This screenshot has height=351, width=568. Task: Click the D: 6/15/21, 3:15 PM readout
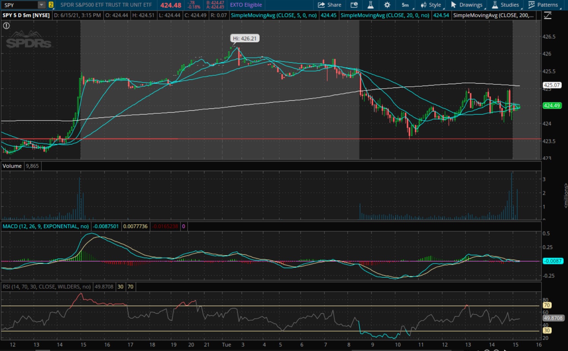[x=78, y=15]
